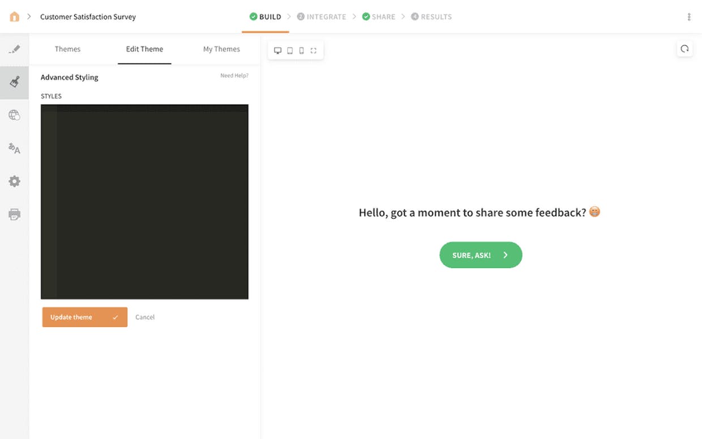702x439 pixels.
Task: Open the pencil edit-questions sidebar icon
Action: point(14,49)
